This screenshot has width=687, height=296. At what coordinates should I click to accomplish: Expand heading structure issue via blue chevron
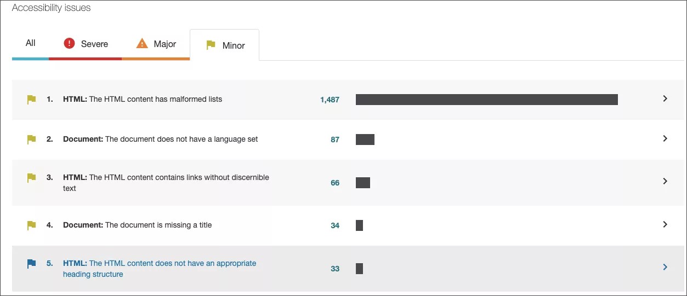coord(665,268)
